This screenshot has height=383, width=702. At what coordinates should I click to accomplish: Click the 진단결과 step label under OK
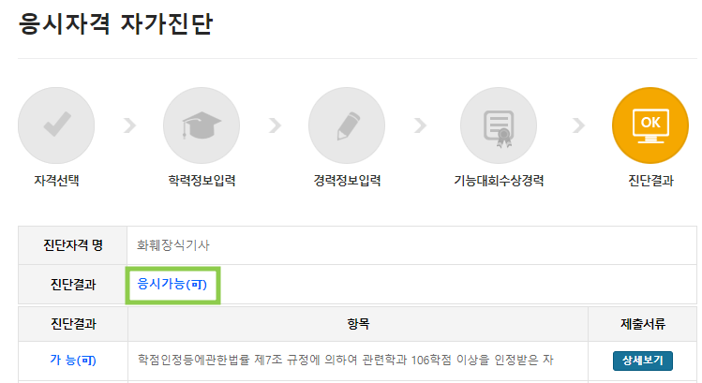(x=650, y=181)
